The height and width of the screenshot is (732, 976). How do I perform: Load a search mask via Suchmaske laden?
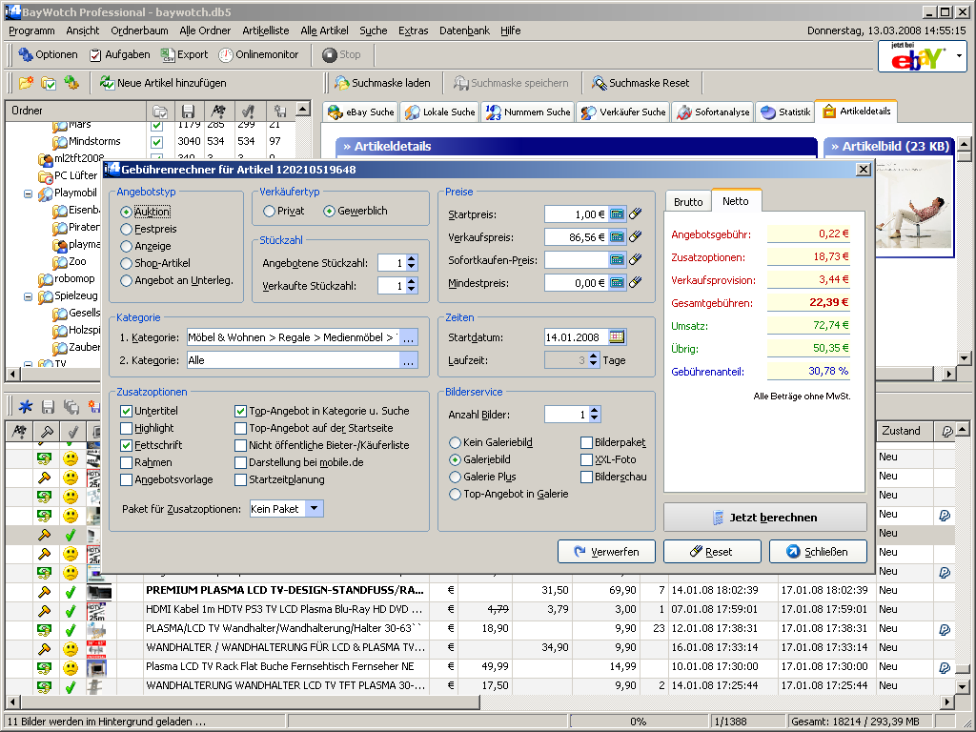(x=382, y=83)
